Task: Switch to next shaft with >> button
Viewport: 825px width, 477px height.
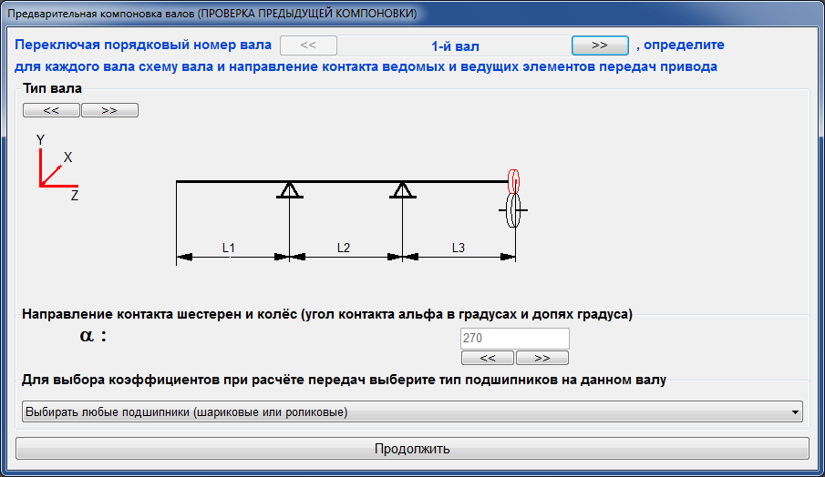Action: tap(600, 46)
